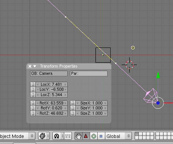Image resolution: width=173 pixels, height=144 pixels.
Task: Select the translate manipulator triangle icon
Action: tap(86, 136)
